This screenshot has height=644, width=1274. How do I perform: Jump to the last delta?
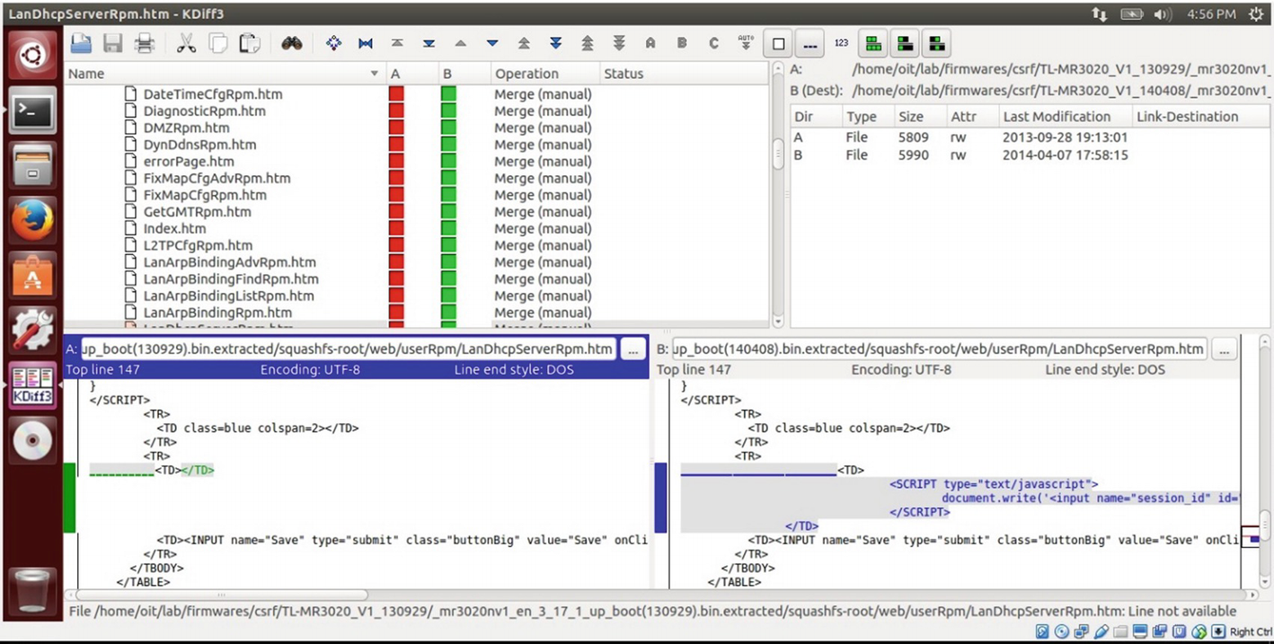pos(429,43)
